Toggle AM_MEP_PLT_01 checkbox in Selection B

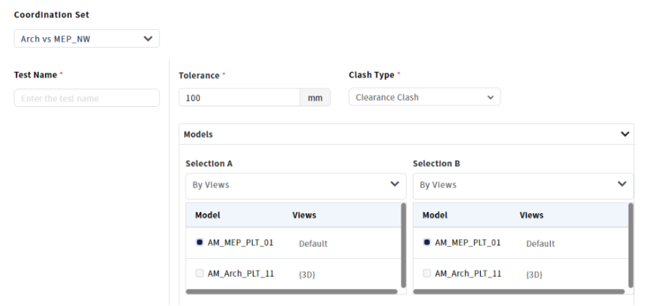pyautogui.click(x=426, y=243)
